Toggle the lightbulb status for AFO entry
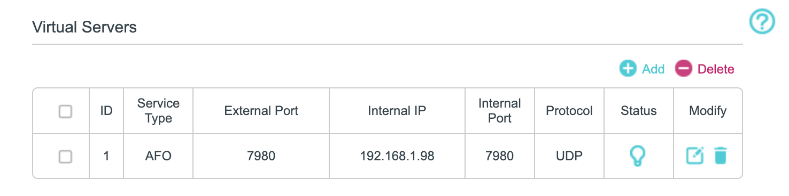789x196 pixels. (x=639, y=156)
